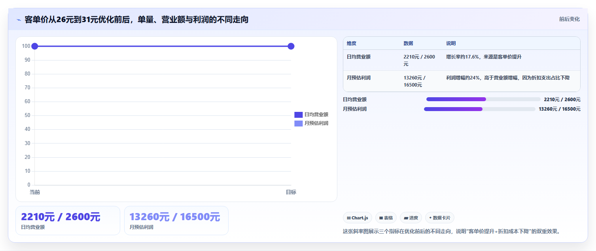Click the 月预估利润 legend label

point(316,123)
